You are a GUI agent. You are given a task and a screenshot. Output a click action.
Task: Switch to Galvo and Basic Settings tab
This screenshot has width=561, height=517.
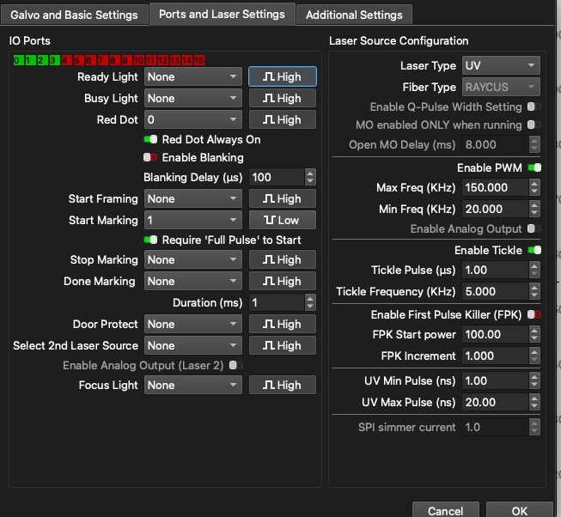74,15
